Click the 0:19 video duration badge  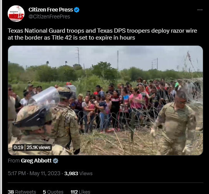(x=18, y=148)
